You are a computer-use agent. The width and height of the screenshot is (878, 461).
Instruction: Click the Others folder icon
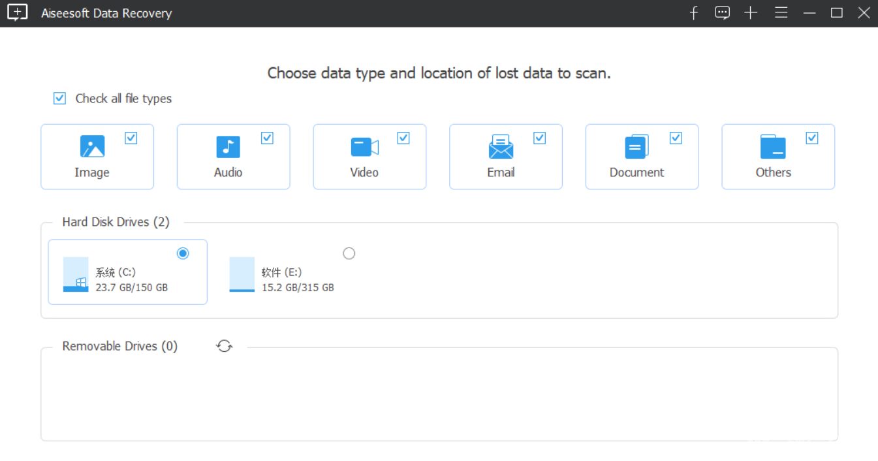[773, 147]
